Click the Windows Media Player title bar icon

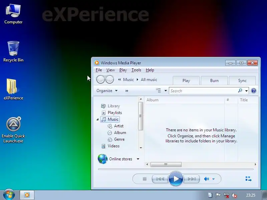(x=97, y=63)
